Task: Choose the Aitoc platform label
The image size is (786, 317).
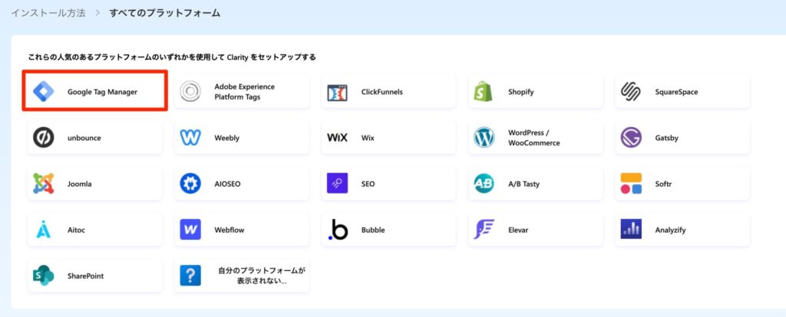Action: pos(76,230)
